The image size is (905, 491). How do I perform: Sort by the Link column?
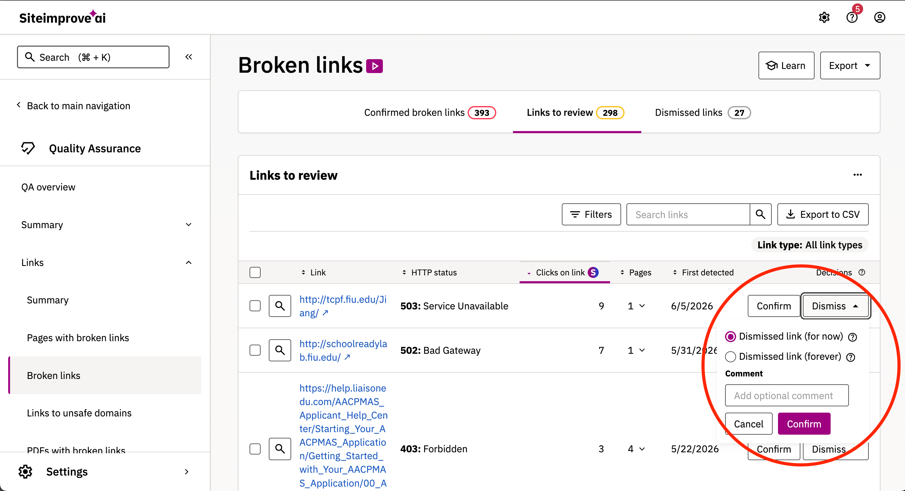tap(314, 272)
